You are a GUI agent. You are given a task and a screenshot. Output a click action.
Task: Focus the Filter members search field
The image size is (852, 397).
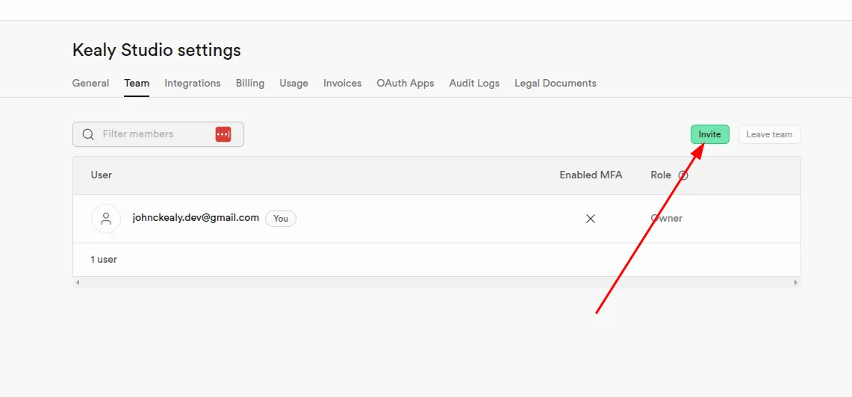pyautogui.click(x=158, y=134)
